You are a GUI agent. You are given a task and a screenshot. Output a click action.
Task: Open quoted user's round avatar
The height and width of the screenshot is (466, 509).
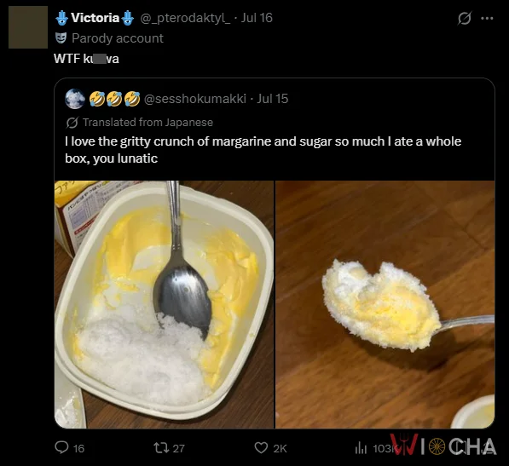pyautogui.click(x=75, y=99)
